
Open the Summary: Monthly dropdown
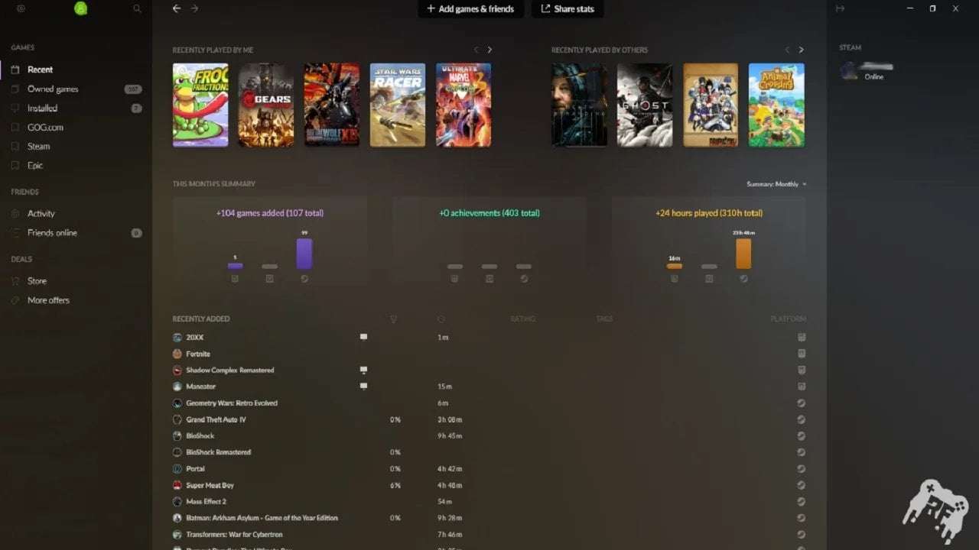[x=776, y=184]
